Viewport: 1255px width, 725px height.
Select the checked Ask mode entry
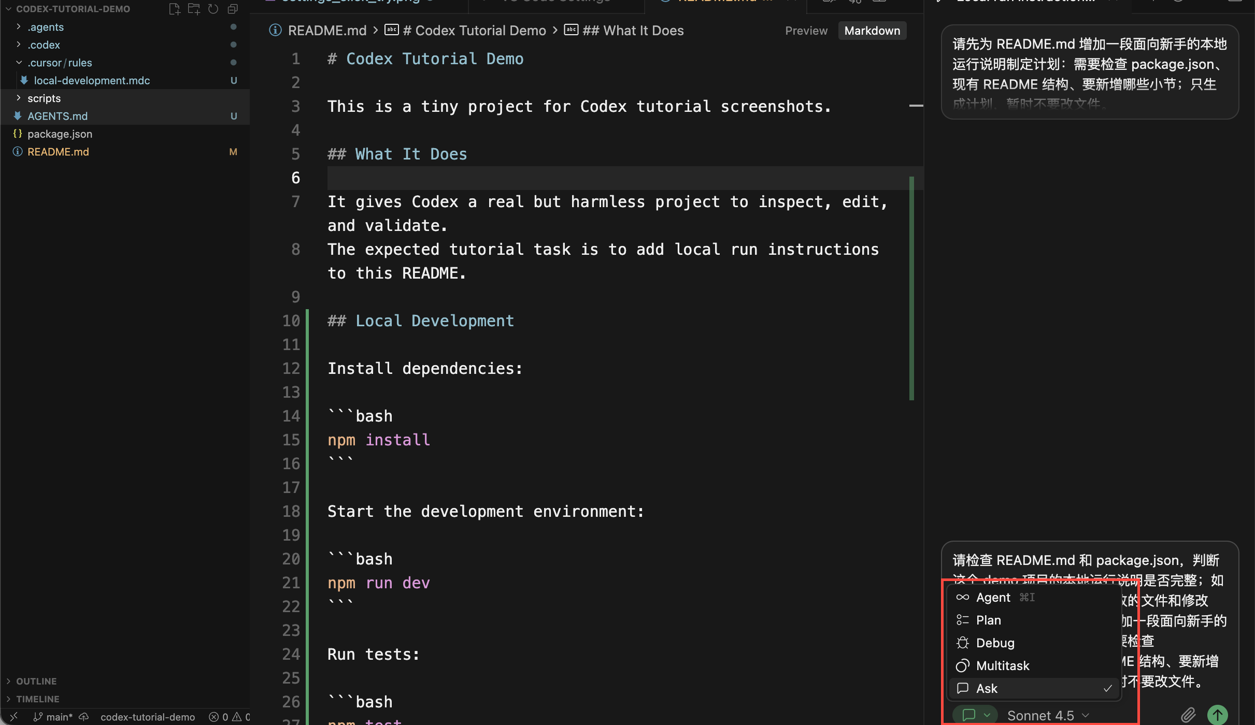pos(1035,688)
